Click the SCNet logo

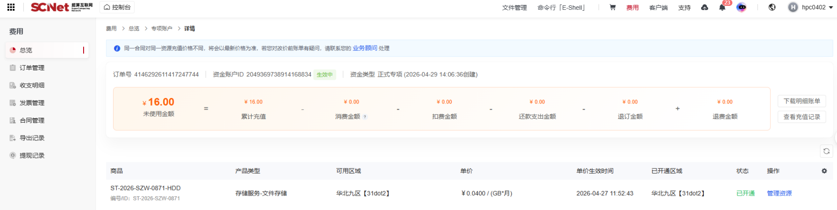pos(62,7)
